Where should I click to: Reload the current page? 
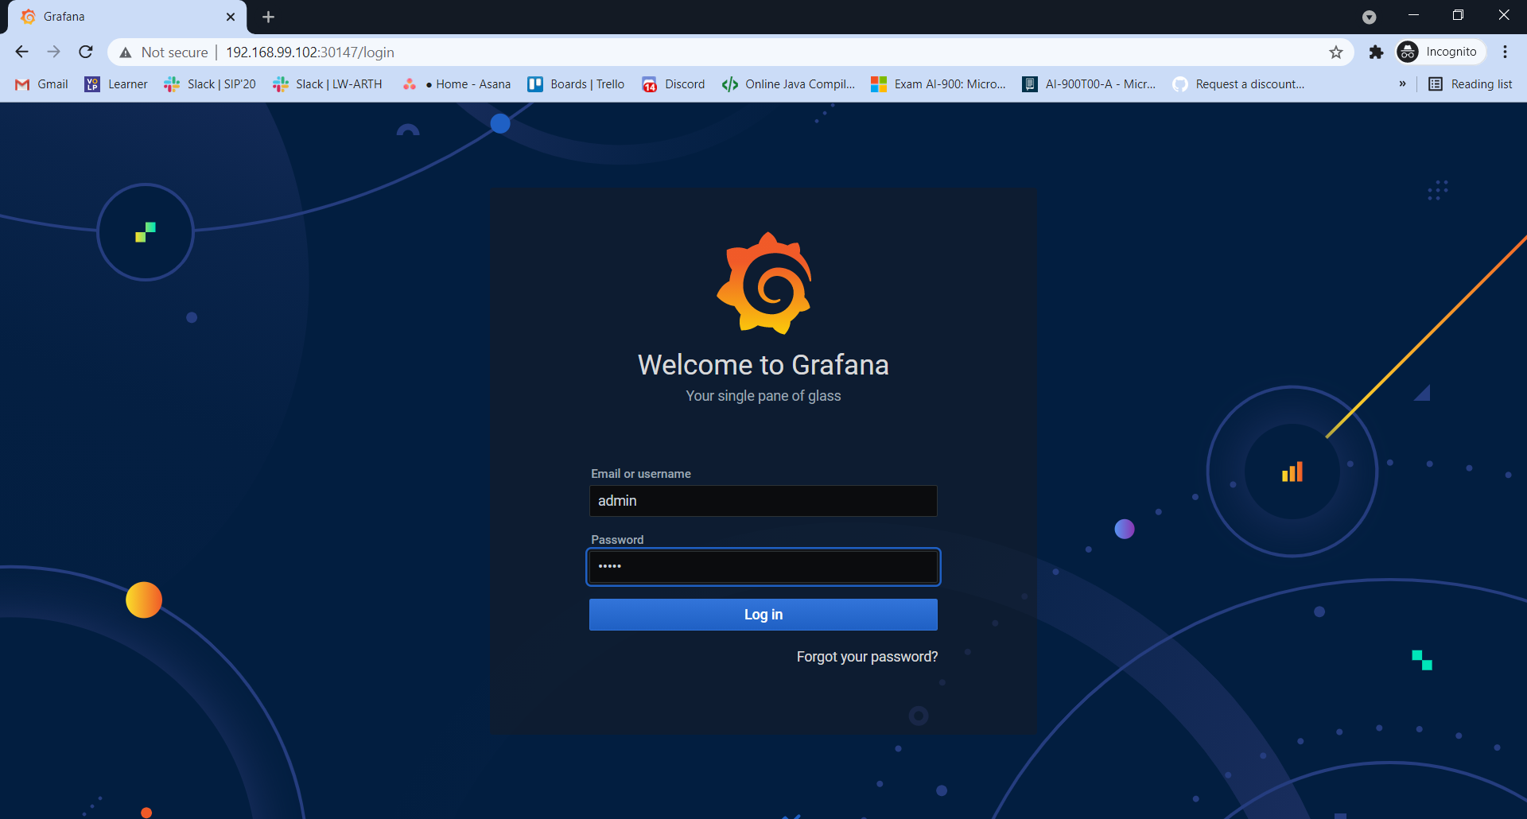click(85, 52)
